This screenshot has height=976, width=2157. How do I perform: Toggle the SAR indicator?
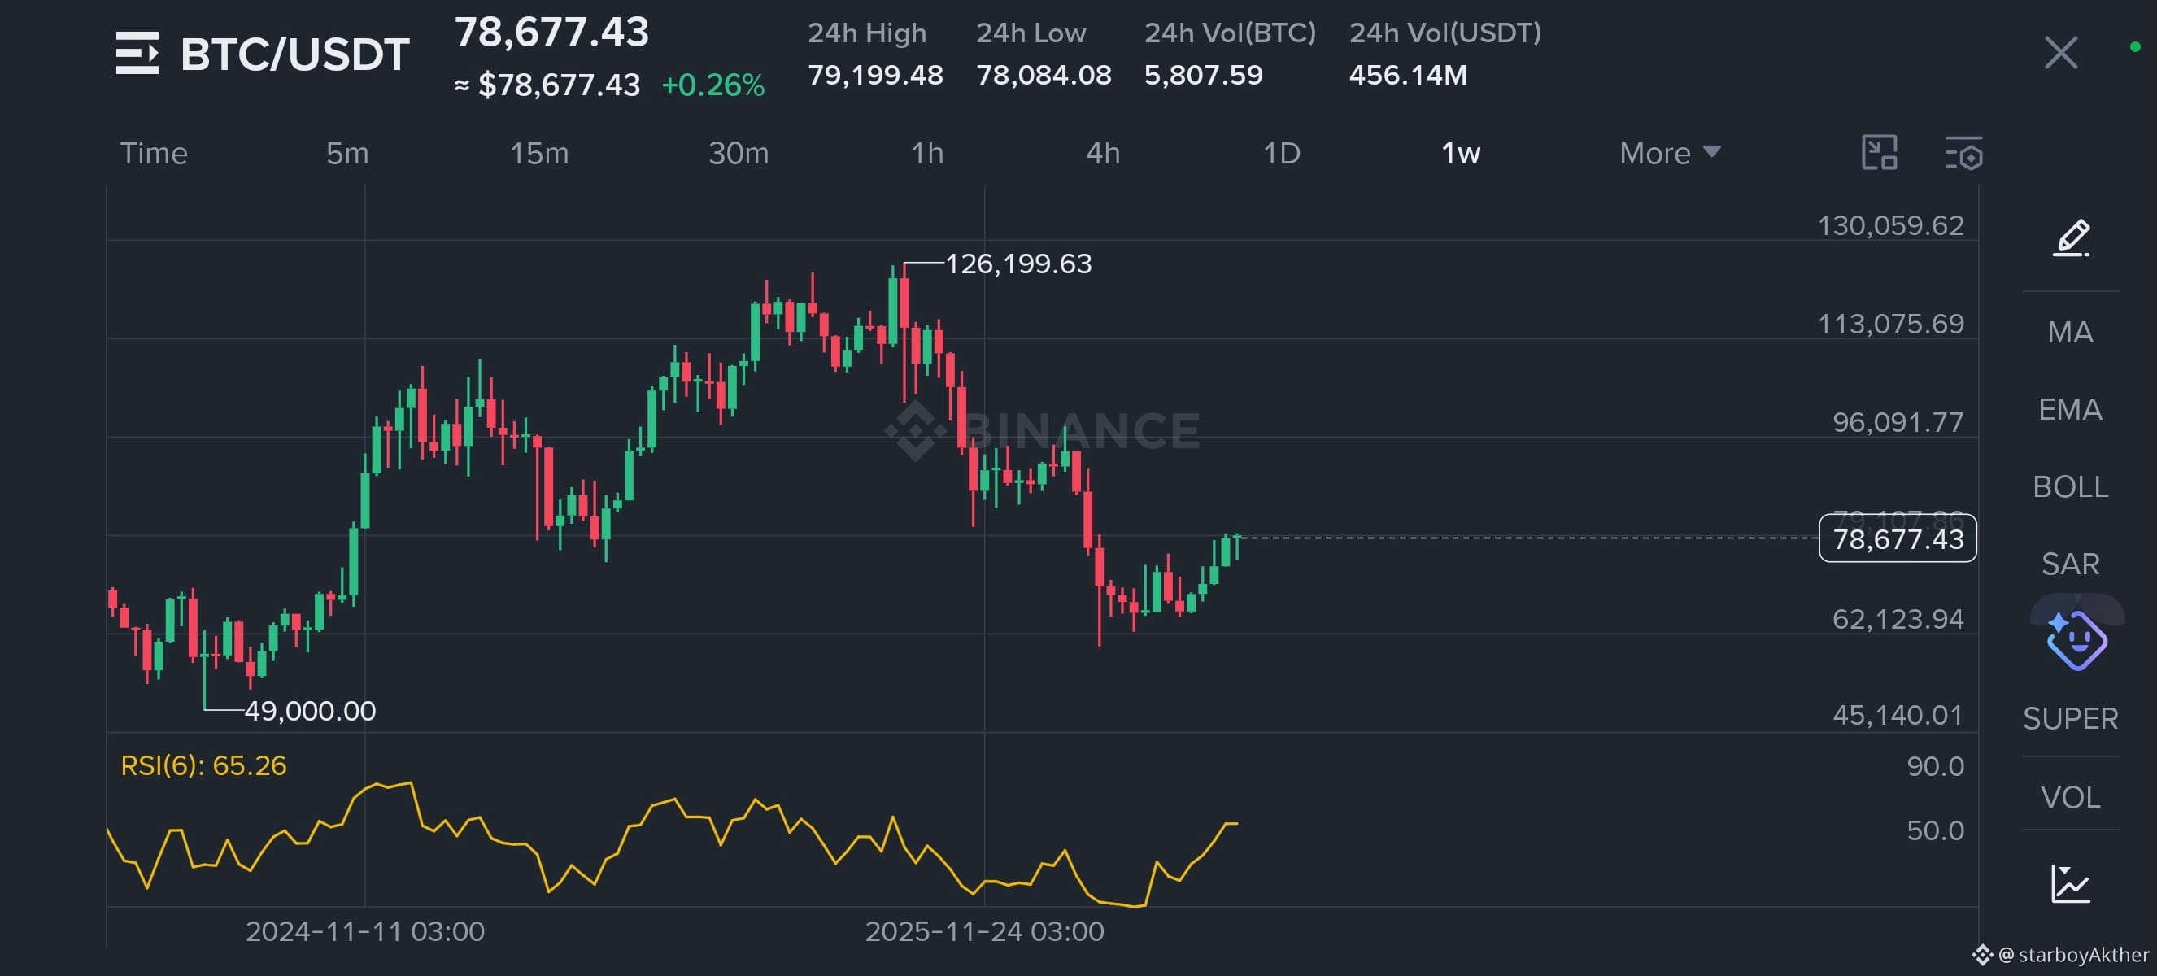click(x=2070, y=564)
